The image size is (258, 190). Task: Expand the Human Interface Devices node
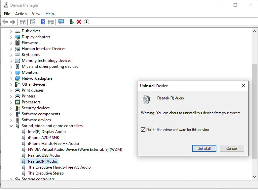(x=11, y=49)
